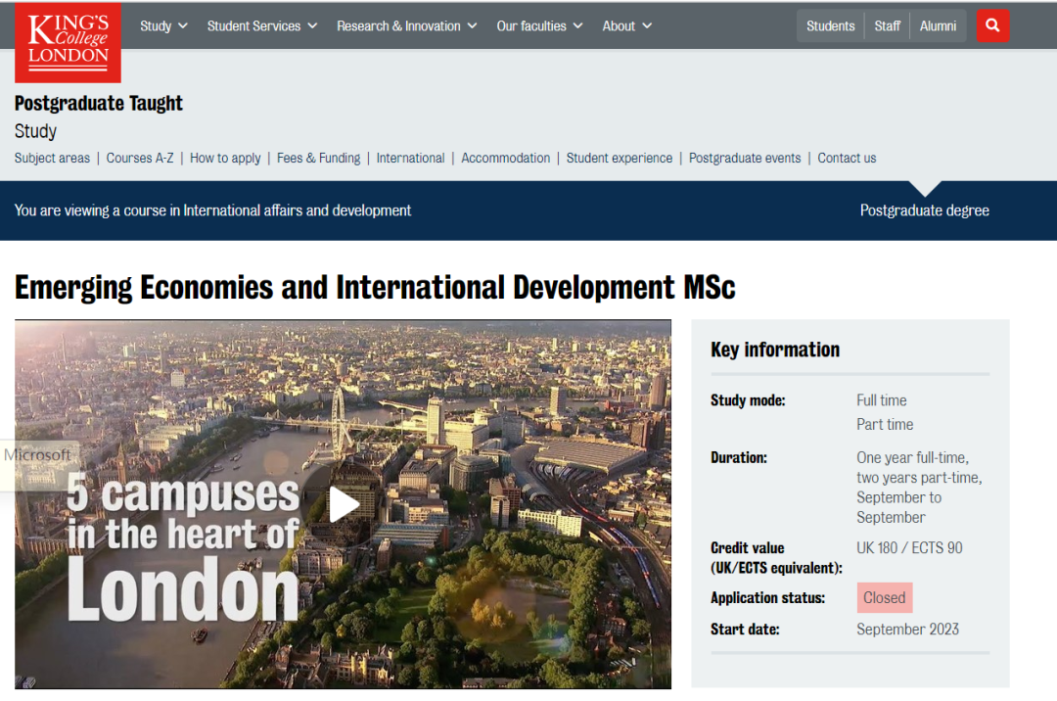Click the King's College London logo
Viewport: 1057px width, 701px height.
(68, 42)
